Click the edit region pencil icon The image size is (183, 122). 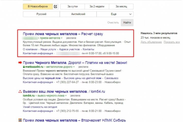click(x=55, y=6)
